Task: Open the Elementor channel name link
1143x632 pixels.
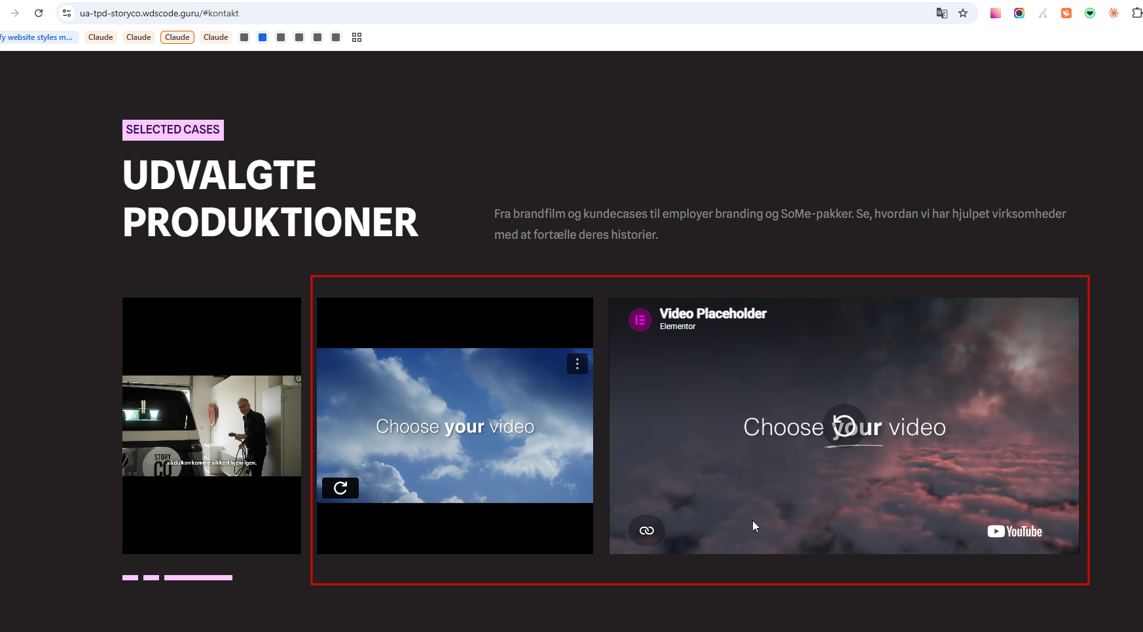Action: (x=678, y=326)
